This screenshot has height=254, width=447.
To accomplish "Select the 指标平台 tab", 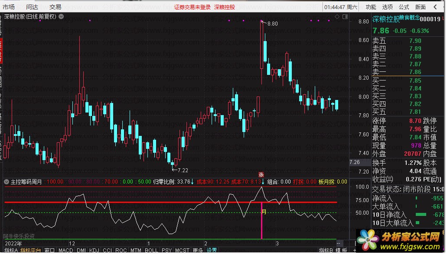I will [31, 250].
